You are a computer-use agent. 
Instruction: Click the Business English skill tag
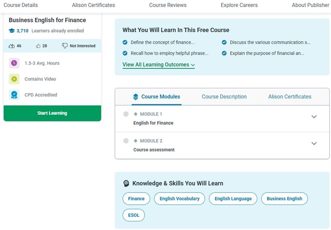284,199
